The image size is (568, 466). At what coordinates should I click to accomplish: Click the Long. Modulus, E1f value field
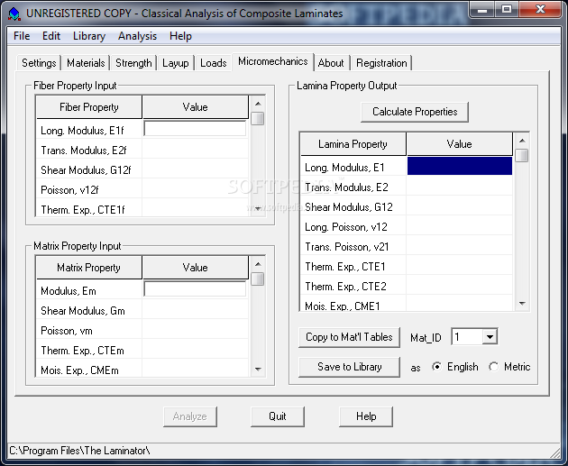tap(195, 129)
